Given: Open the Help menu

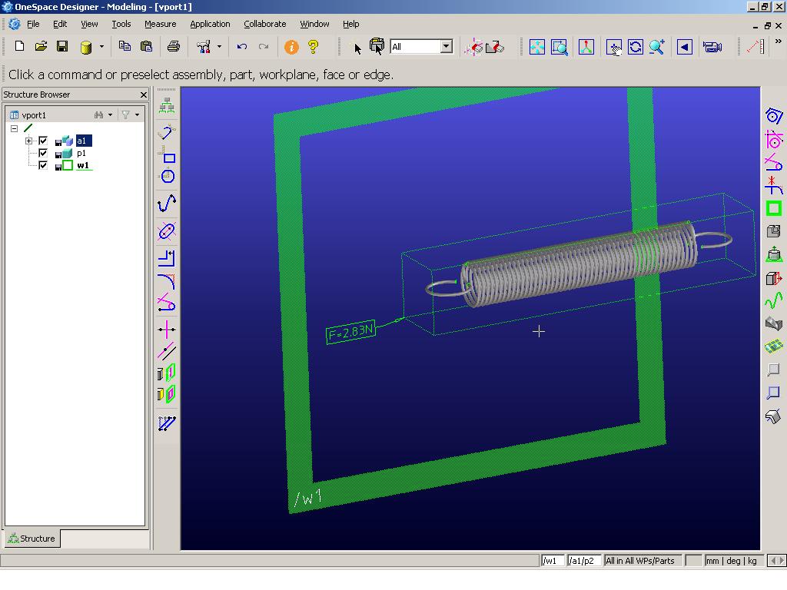Looking at the screenshot, I should (350, 24).
